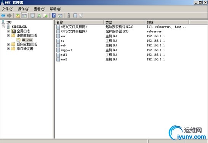Click the '[1], webserver., host...' data cell
This screenshot has height=143, width=208.
[x=166, y=27]
